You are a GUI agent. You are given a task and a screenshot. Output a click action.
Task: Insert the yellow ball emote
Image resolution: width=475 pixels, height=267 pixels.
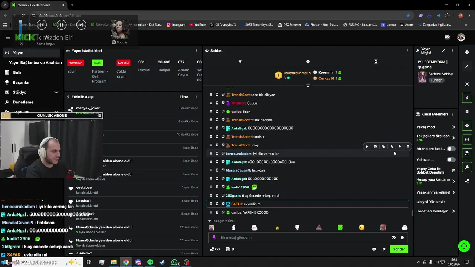coord(361,228)
